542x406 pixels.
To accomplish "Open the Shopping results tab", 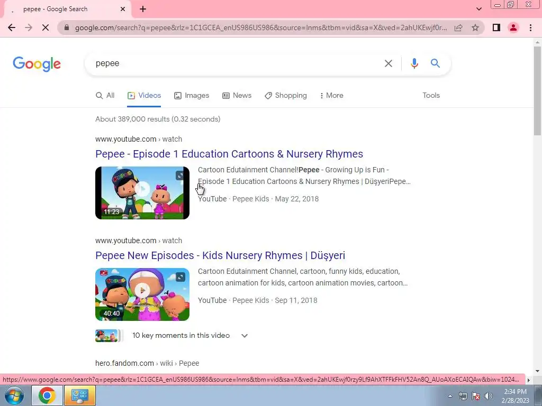I will [285, 96].
